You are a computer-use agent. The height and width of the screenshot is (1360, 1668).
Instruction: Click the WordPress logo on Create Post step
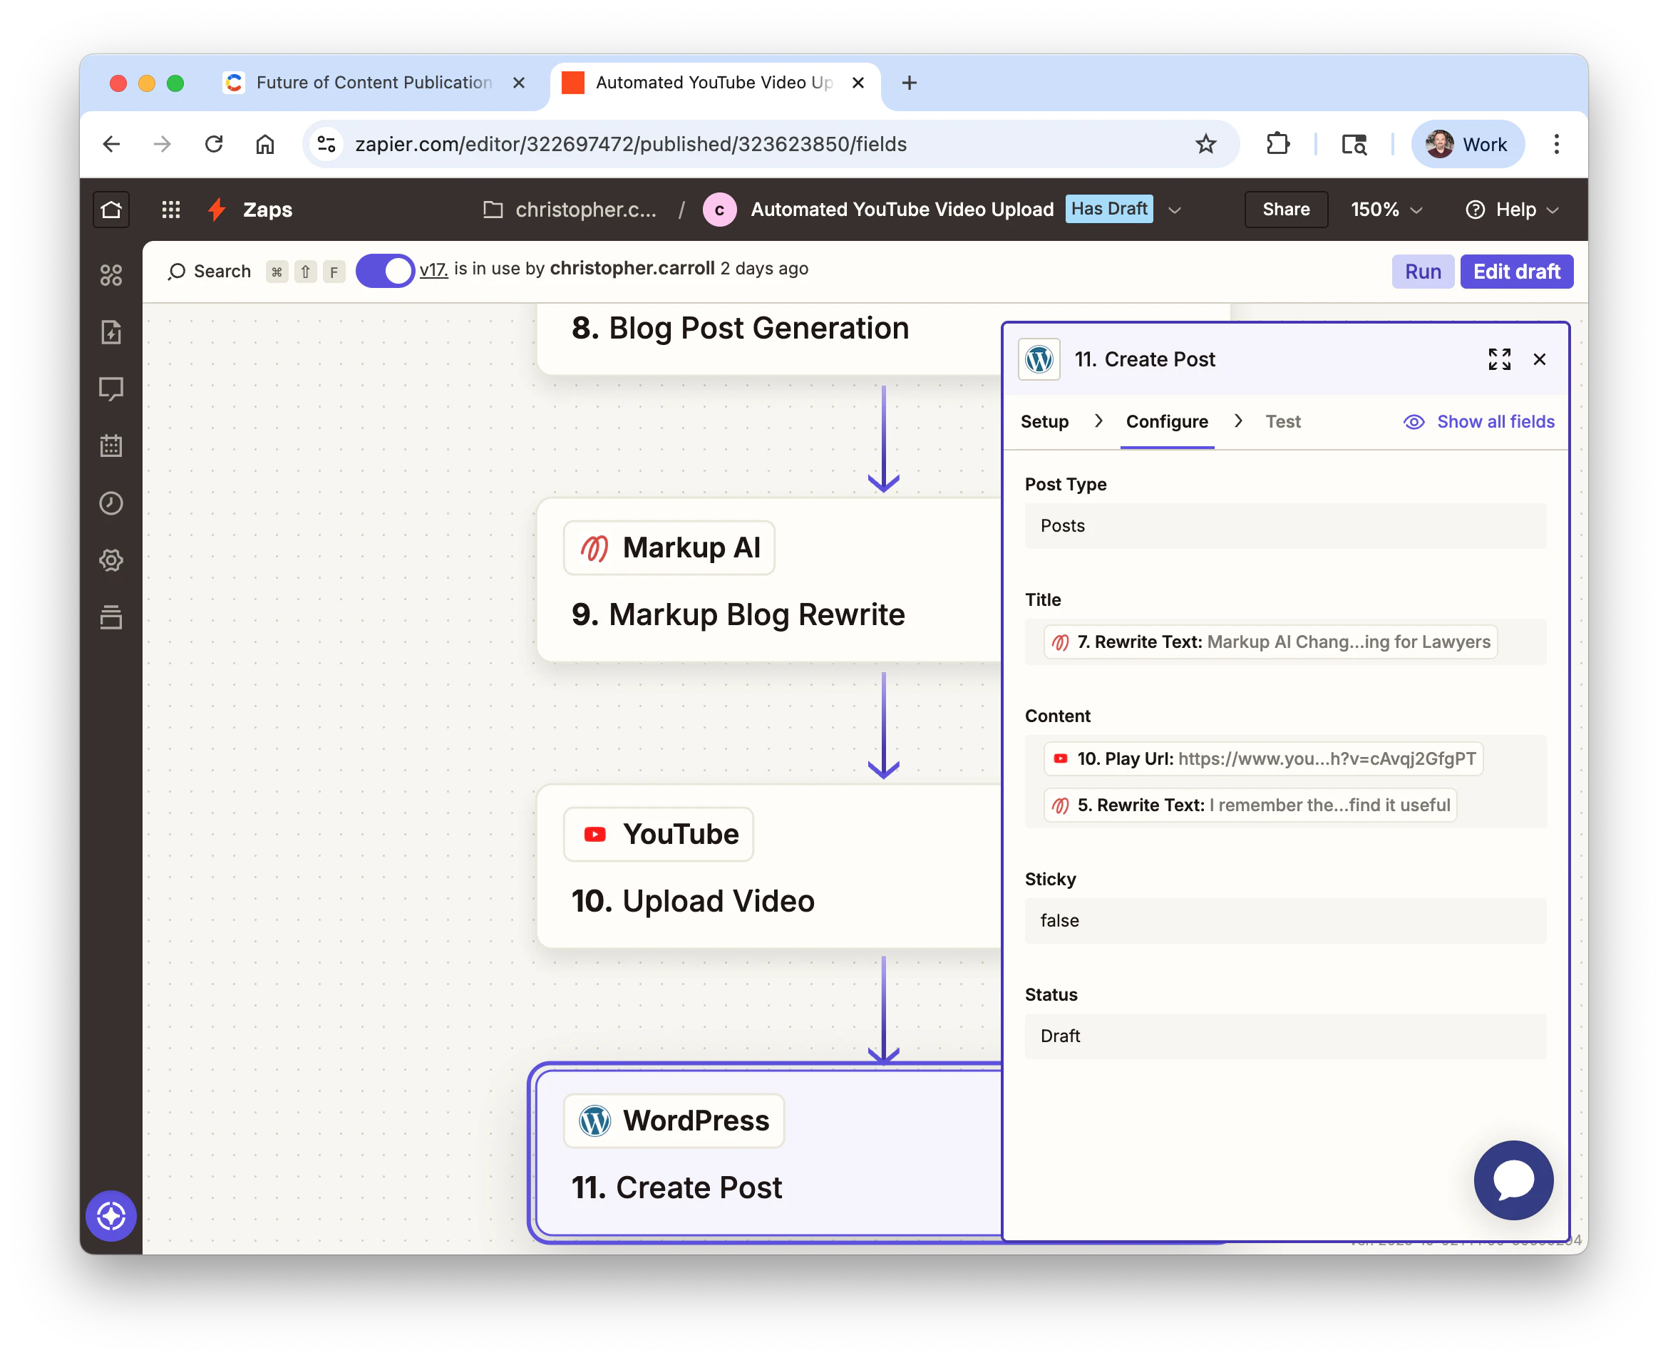point(594,1121)
